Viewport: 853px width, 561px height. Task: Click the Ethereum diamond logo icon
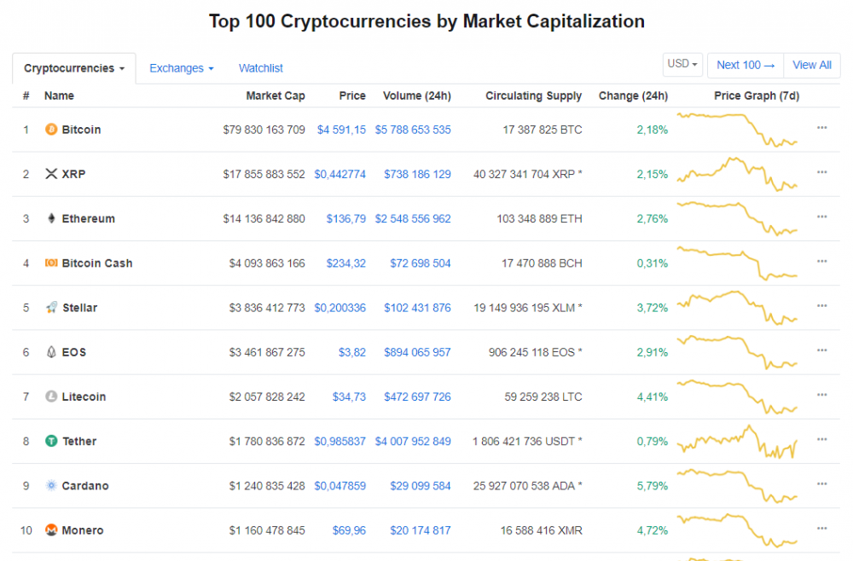[x=51, y=218]
